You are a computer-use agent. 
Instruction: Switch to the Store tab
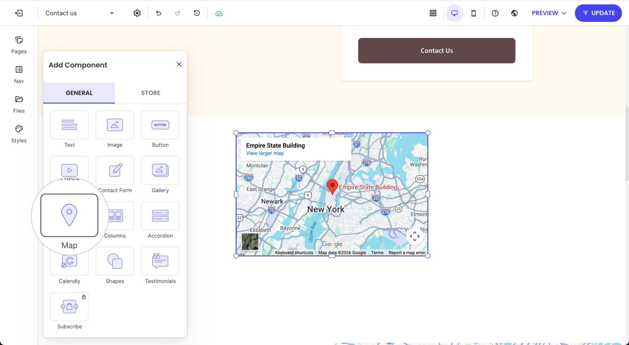[151, 93]
